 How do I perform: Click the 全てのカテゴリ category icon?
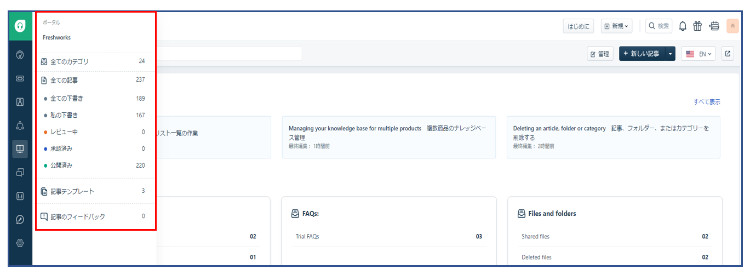(44, 61)
